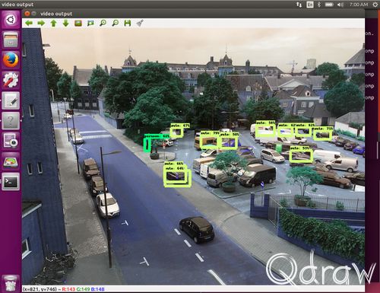Open the properties window via the brush icon

(x=140, y=24)
